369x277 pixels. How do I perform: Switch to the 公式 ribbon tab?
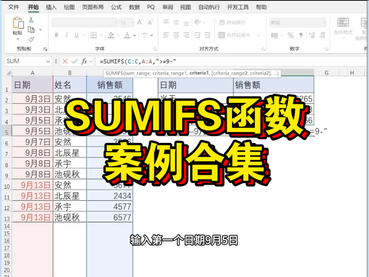(x=116, y=7)
